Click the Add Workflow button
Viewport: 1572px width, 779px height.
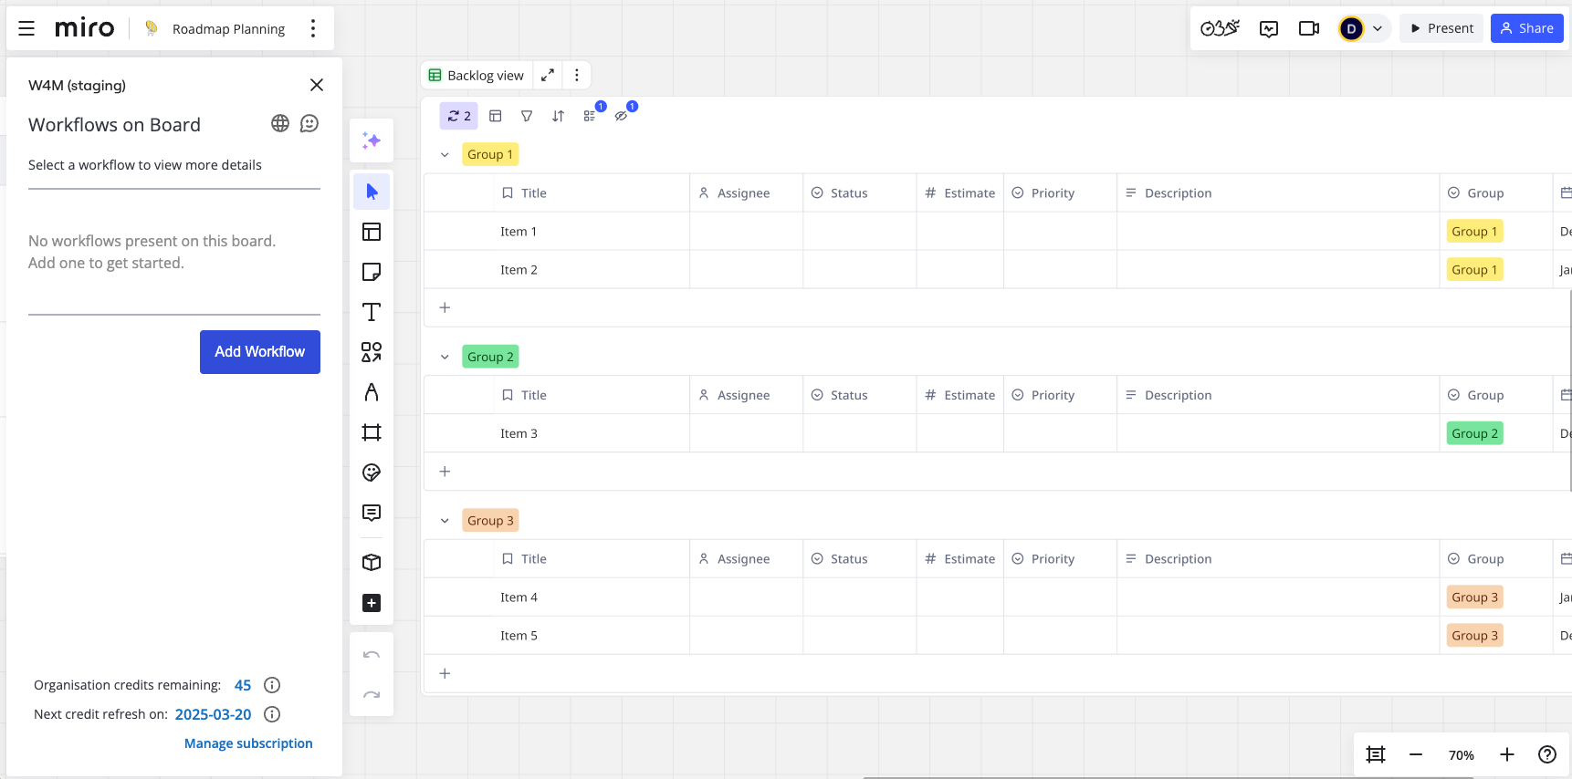[x=260, y=352]
